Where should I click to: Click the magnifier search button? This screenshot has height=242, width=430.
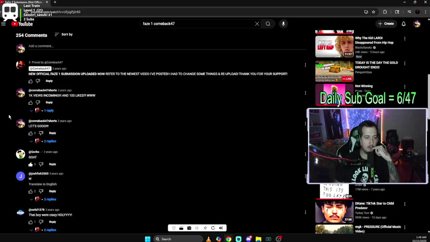[x=268, y=24]
